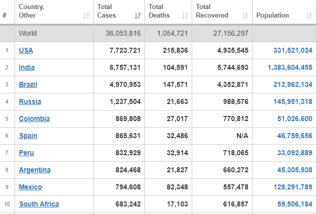
Task: Open India population link 1,383,604,455
Action: click(290, 67)
